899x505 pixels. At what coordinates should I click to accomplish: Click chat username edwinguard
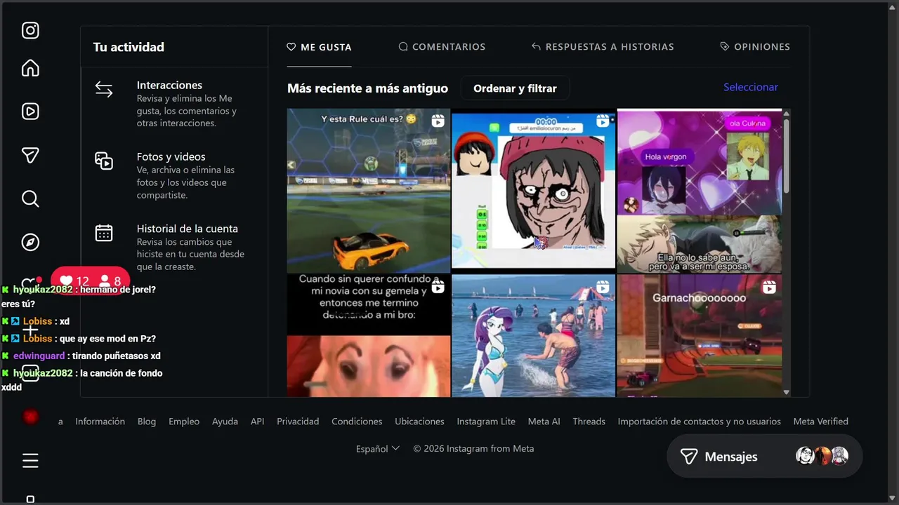coord(39,356)
